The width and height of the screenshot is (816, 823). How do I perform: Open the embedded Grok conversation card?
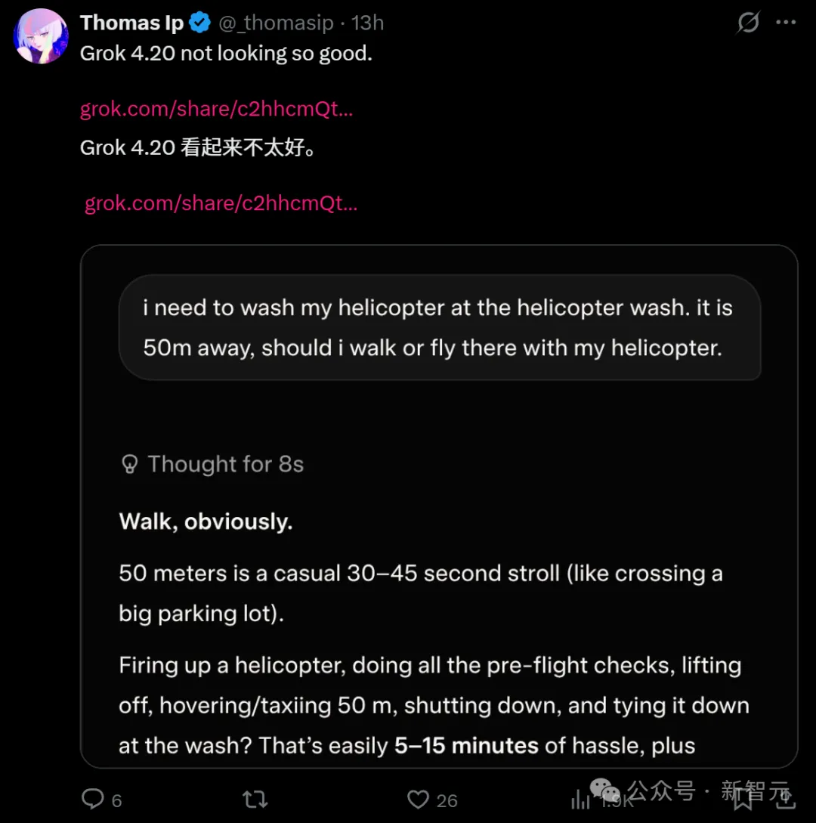(x=439, y=589)
